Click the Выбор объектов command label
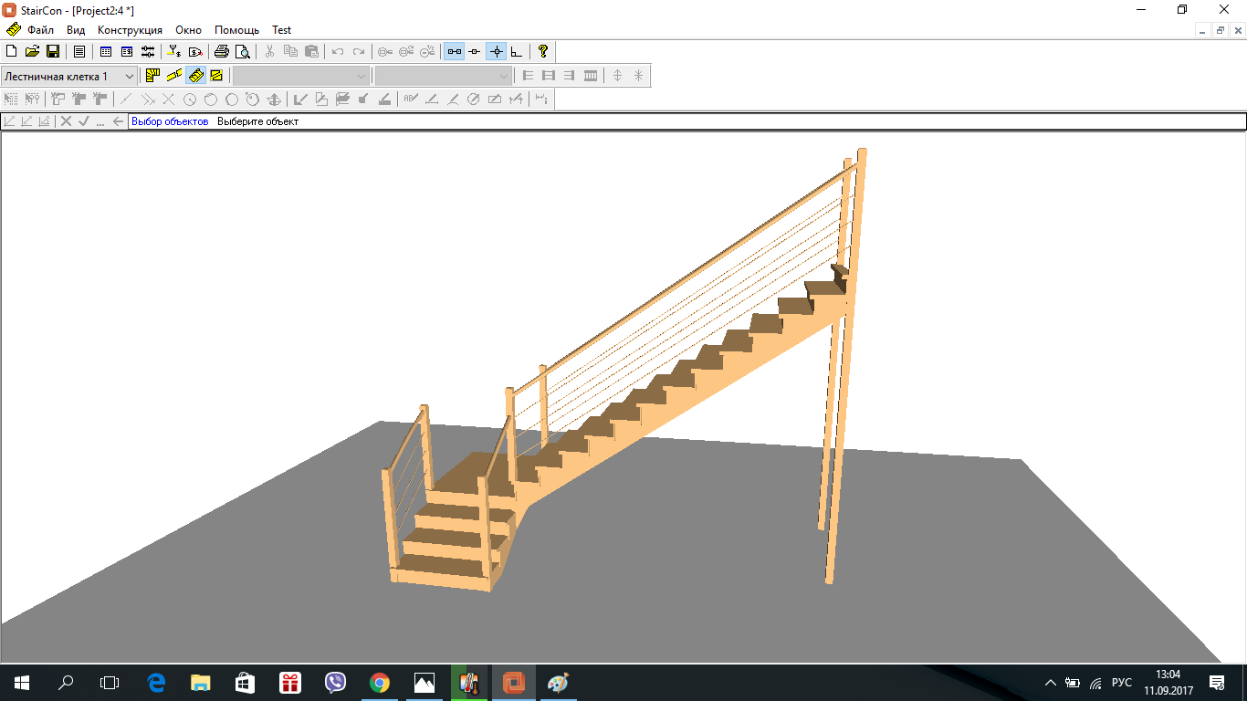This screenshot has width=1247, height=701. pyautogui.click(x=170, y=121)
